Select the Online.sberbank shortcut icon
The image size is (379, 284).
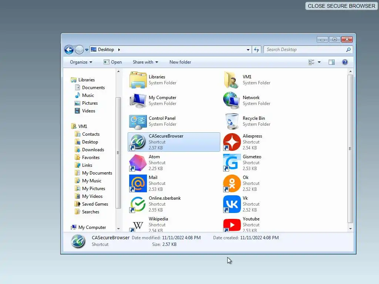[x=138, y=204]
